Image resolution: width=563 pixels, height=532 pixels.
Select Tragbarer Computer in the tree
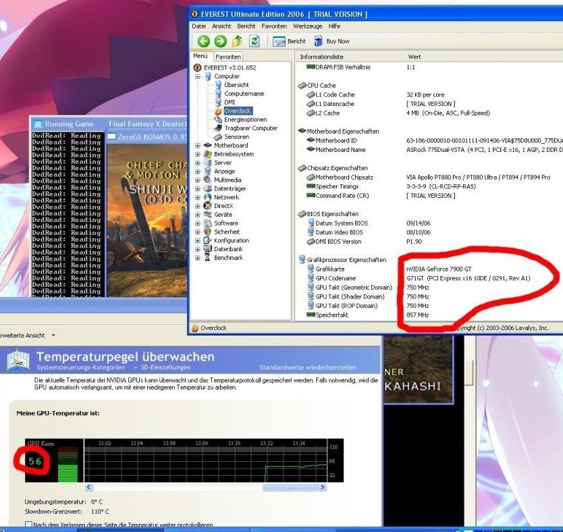pyautogui.click(x=250, y=128)
